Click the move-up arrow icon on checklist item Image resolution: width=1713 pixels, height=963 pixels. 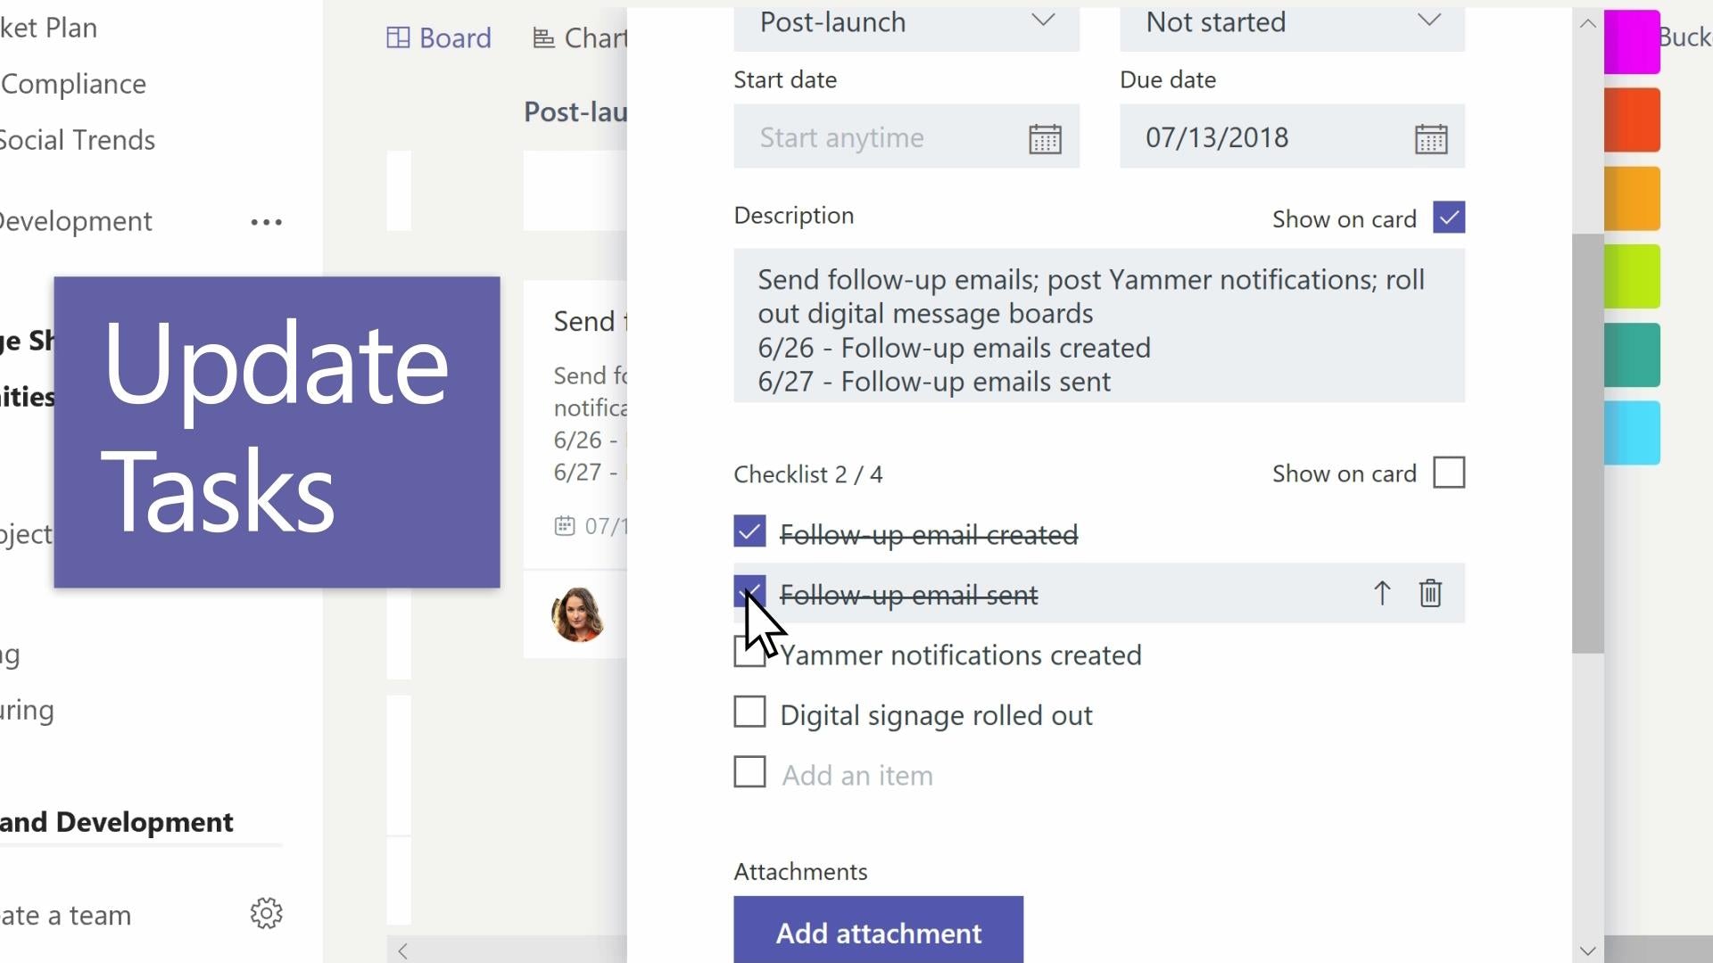click(x=1382, y=594)
